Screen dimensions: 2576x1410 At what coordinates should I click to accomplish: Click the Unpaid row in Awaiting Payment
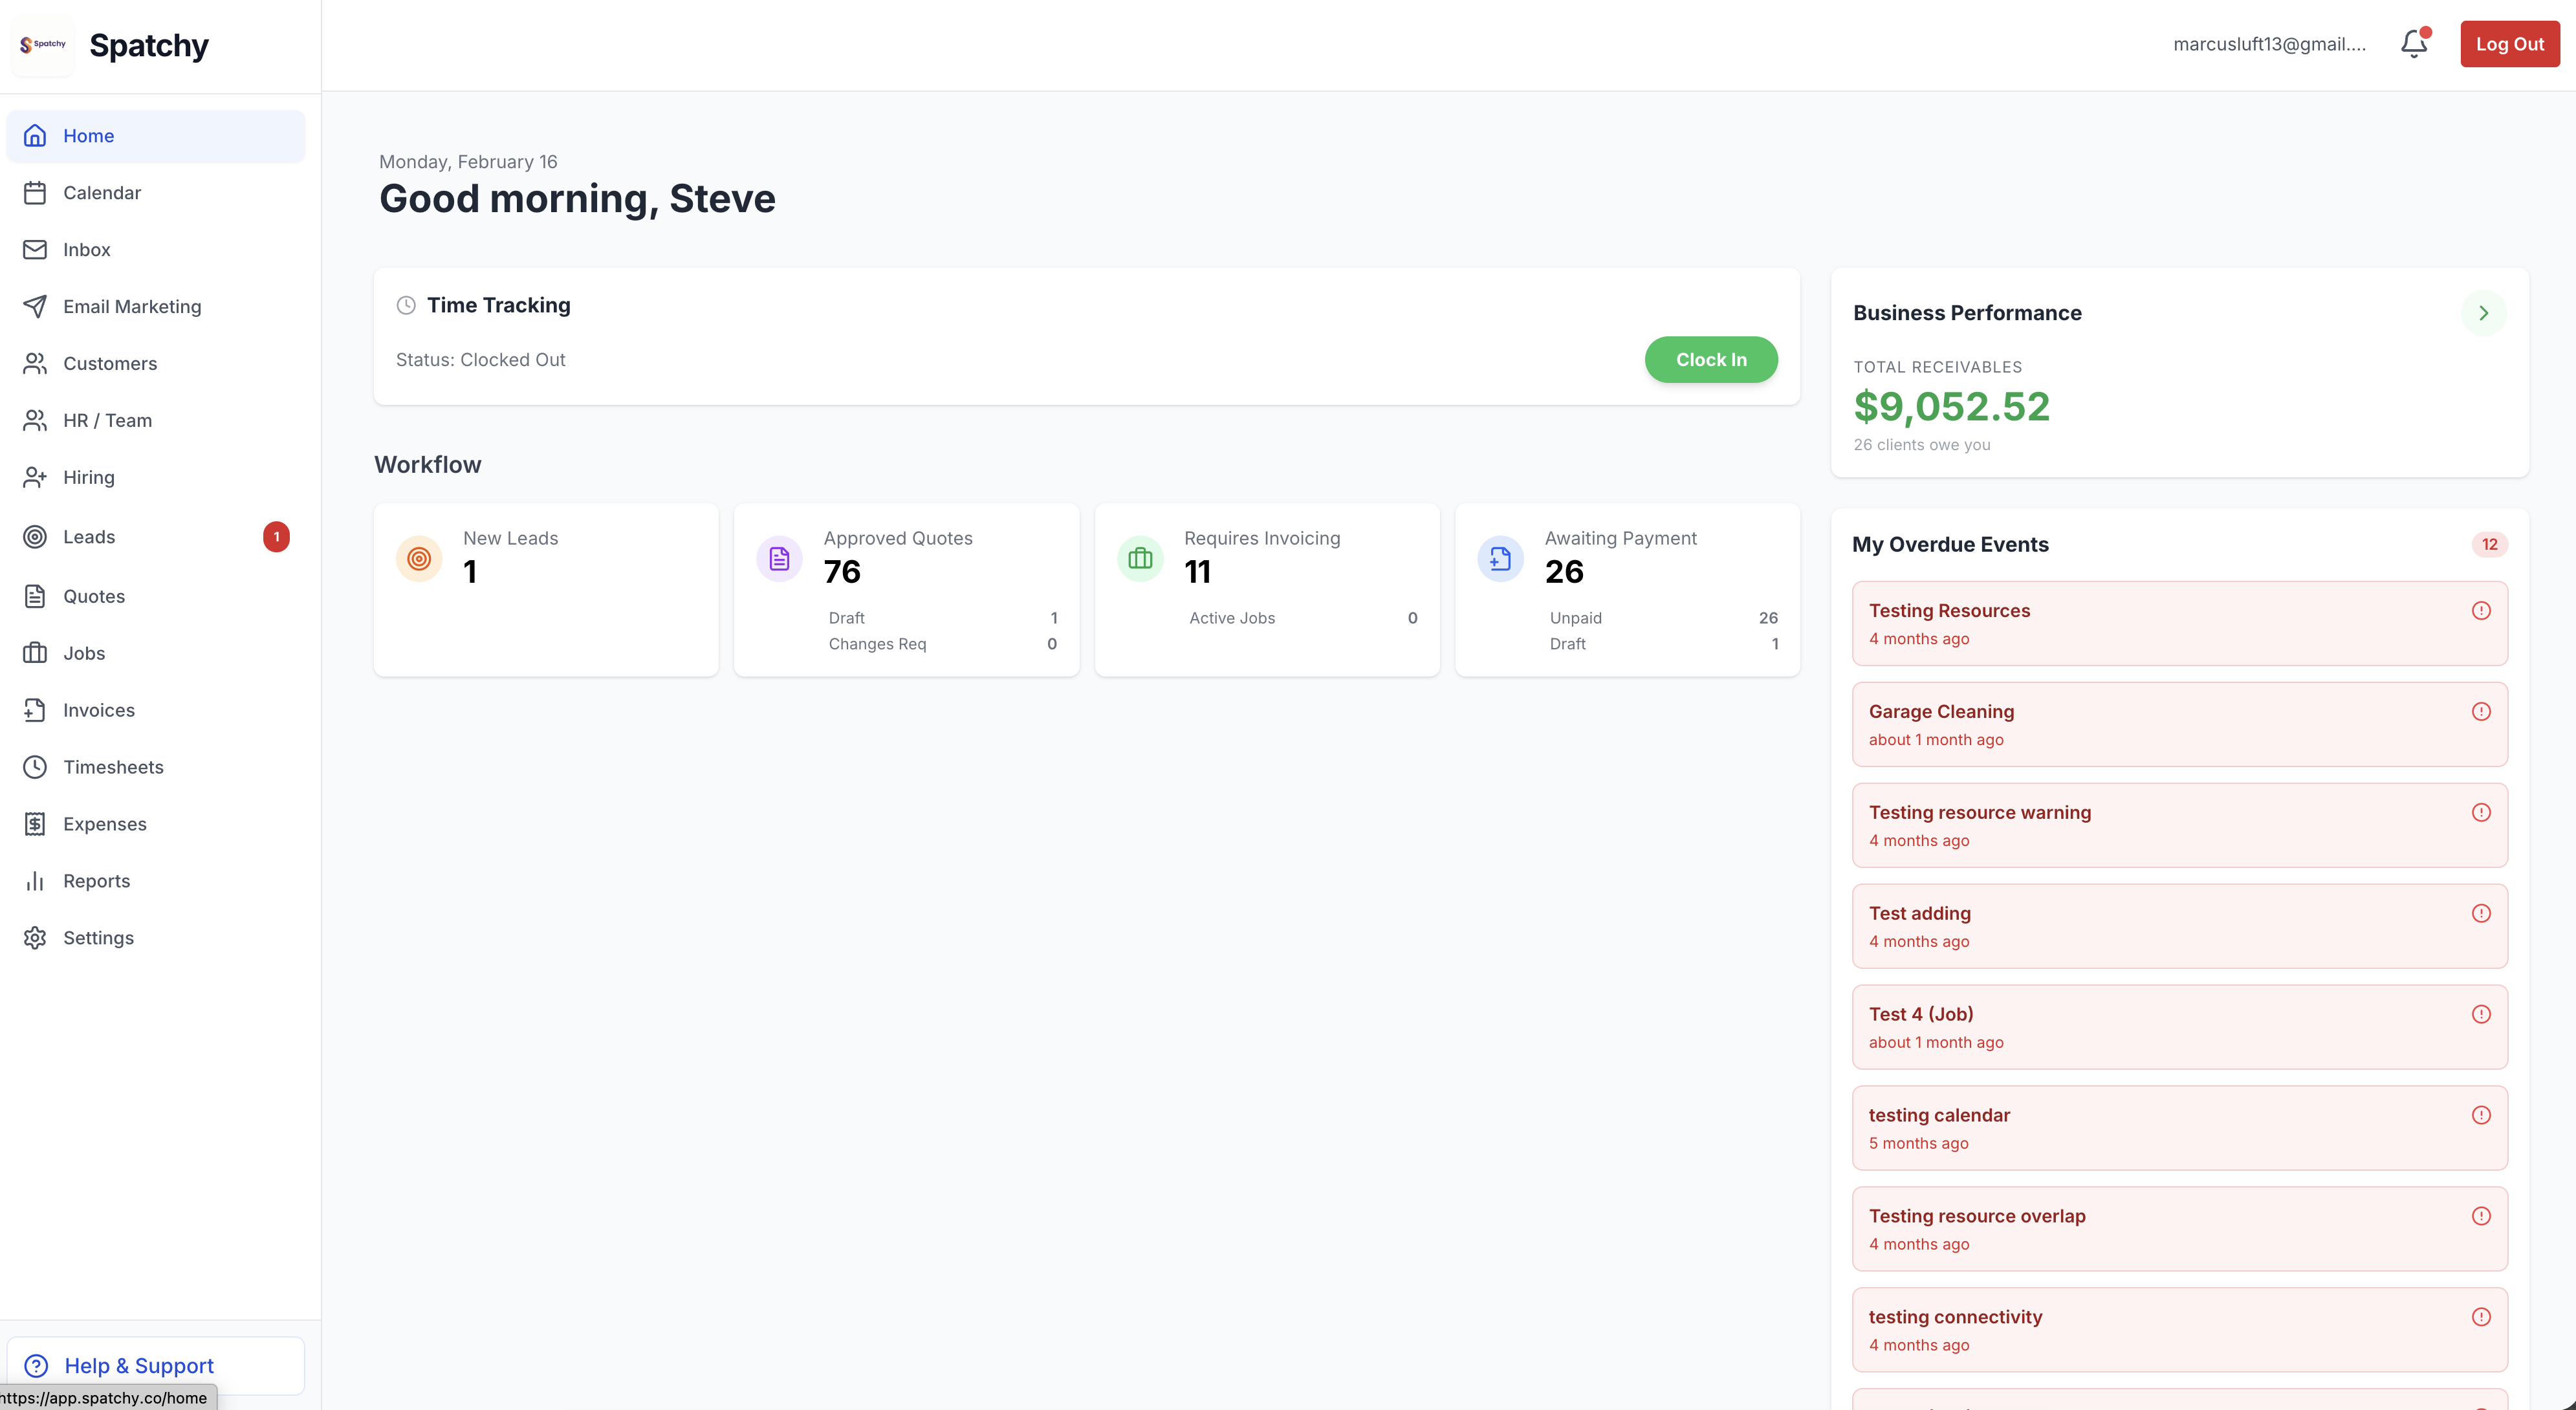click(1663, 619)
